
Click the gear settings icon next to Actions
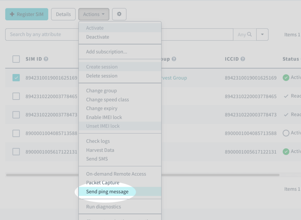119,14
